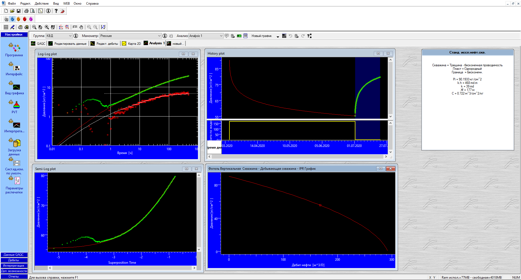This screenshot has height=280, width=521.
Task: Click the info icon beside the Манометр dropdown
Action: [165, 36]
